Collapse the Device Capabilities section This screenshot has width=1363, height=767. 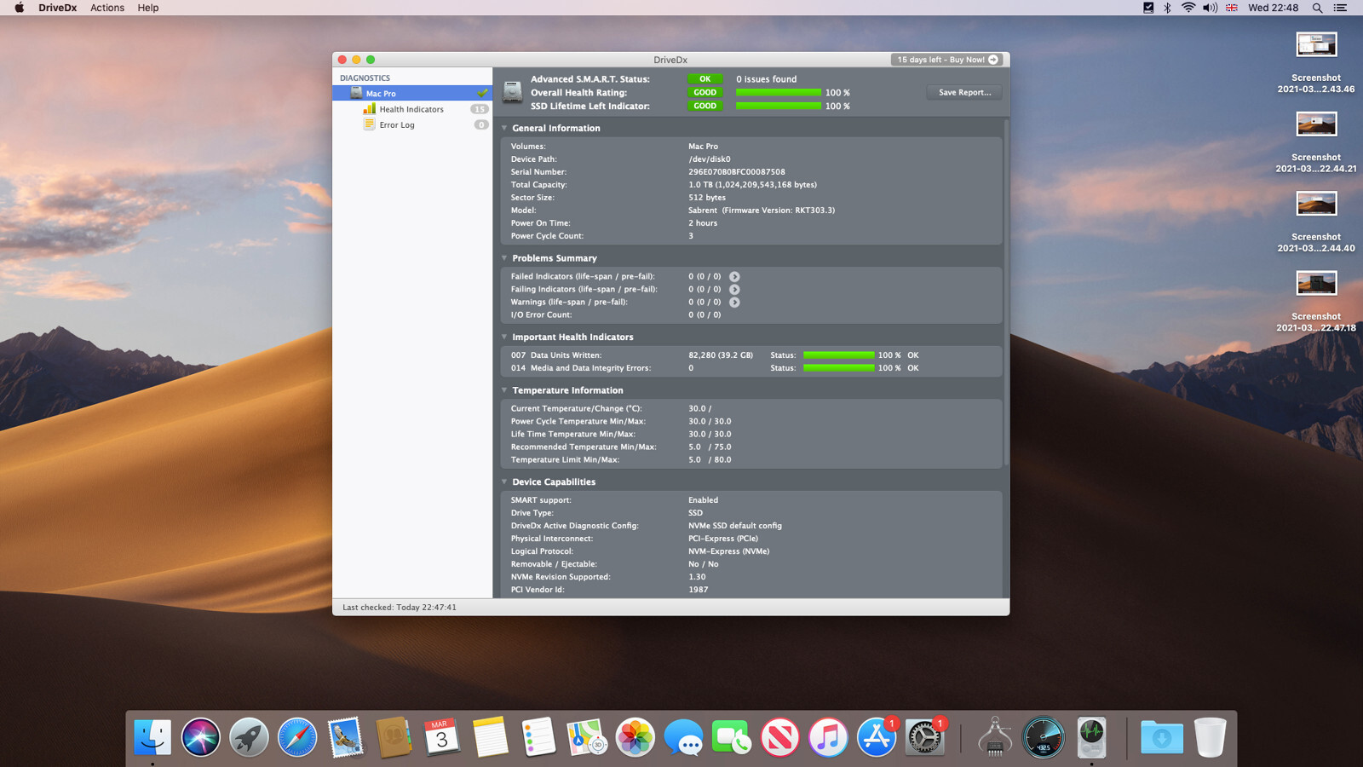click(504, 482)
